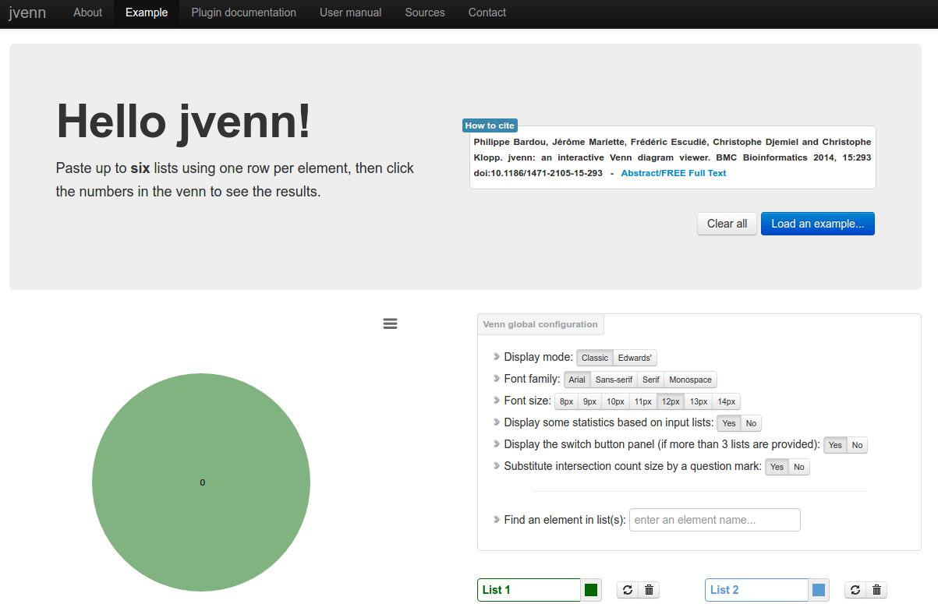This screenshot has width=938, height=604.
Task: Choose Yes for the switch button panel
Action: [x=835, y=445]
